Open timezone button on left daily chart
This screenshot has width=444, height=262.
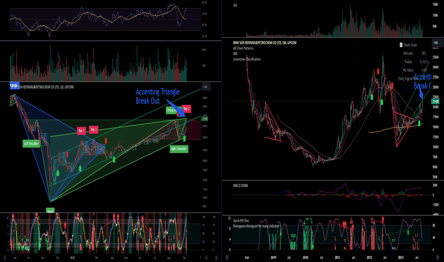click(x=5, y=257)
